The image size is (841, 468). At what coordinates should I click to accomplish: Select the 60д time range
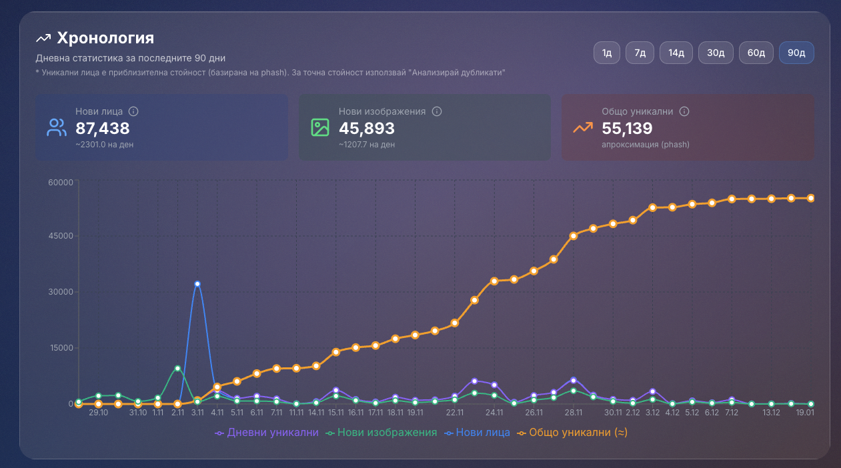(756, 53)
